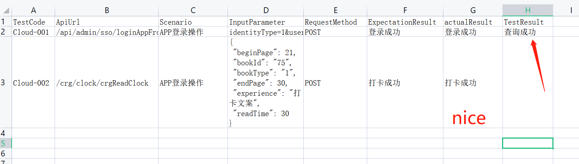
Task: Click the actualResult header cell
Action: (x=473, y=22)
